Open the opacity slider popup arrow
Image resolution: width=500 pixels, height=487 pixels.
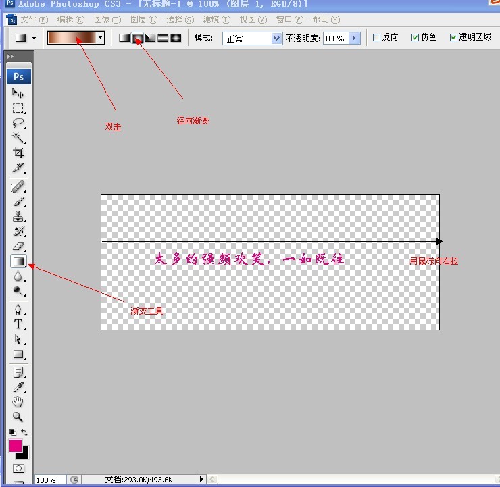[354, 39]
